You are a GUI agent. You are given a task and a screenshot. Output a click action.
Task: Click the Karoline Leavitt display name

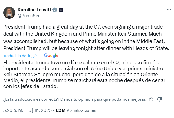[x=34, y=10]
